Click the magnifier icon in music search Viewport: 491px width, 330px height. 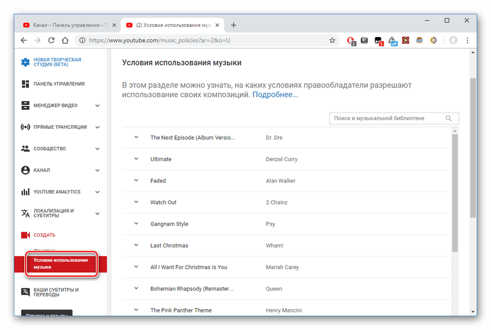click(x=449, y=119)
